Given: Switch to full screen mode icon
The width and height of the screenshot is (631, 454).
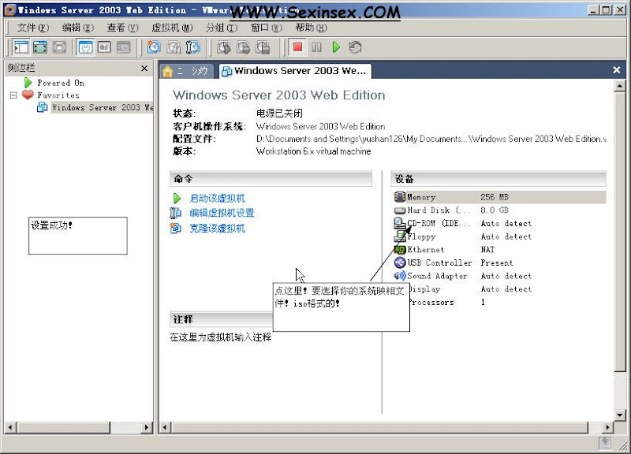Looking at the screenshot, I should [x=40, y=47].
